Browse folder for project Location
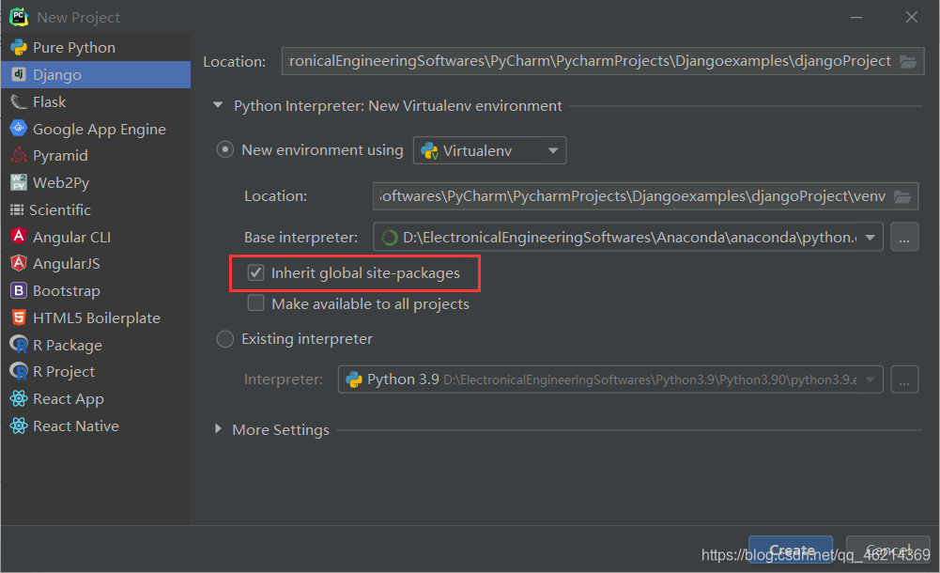Image resolution: width=940 pixels, height=573 pixels. [x=908, y=61]
